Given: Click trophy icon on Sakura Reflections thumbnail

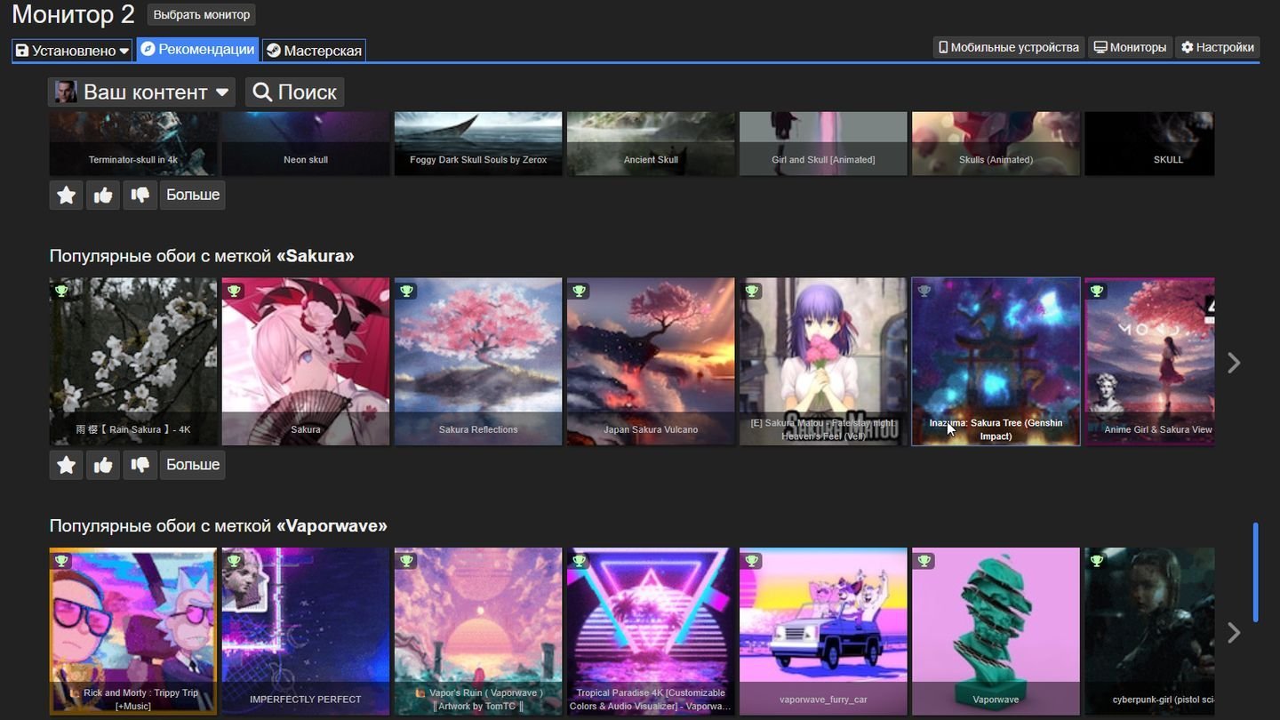Looking at the screenshot, I should (406, 291).
